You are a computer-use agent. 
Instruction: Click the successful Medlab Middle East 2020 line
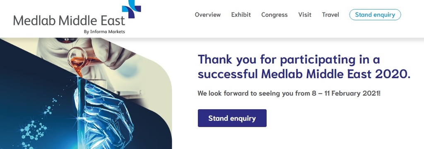(x=304, y=74)
